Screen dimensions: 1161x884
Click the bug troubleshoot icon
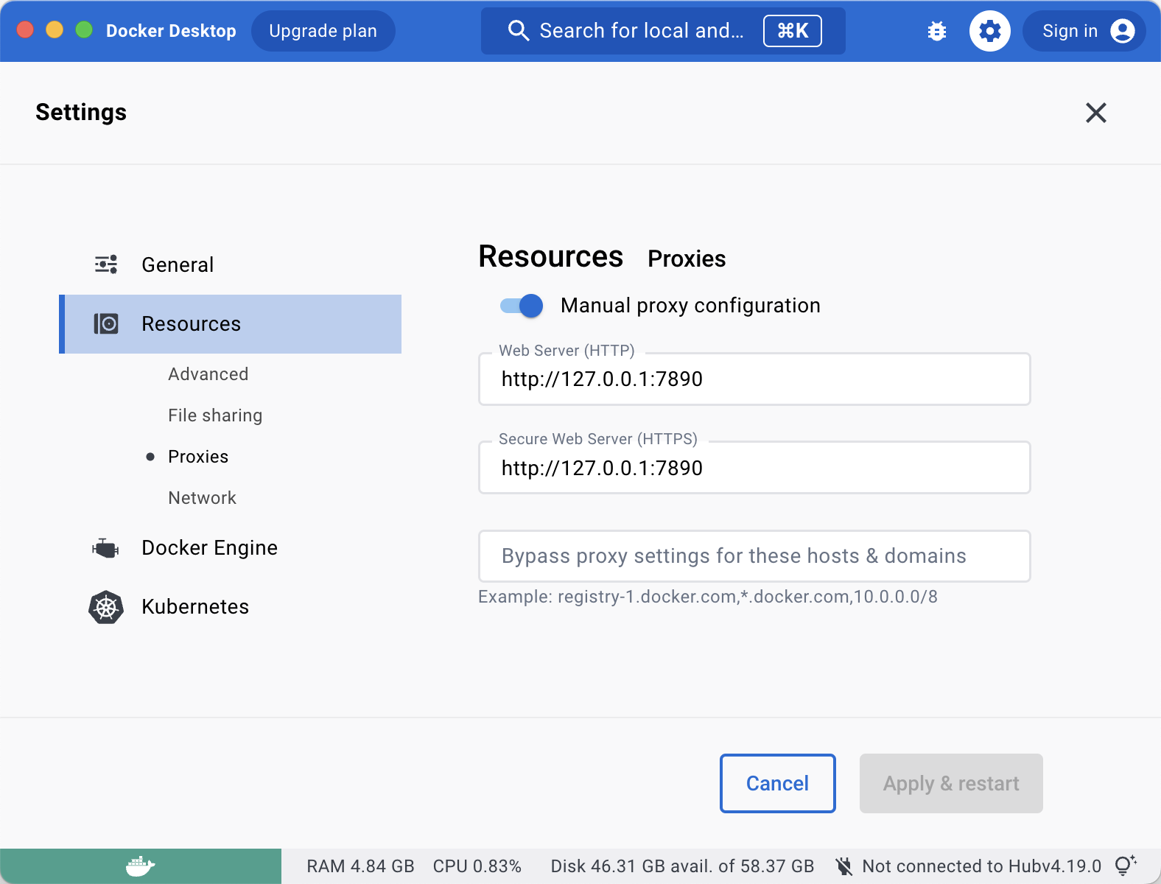tap(937, 31)
